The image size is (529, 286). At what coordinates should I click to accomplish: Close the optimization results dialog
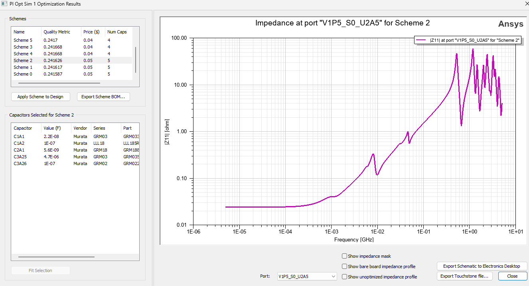[512, 276]
